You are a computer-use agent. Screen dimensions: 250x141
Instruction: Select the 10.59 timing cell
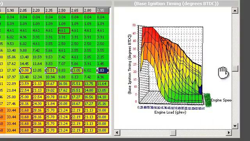point(38,57)
